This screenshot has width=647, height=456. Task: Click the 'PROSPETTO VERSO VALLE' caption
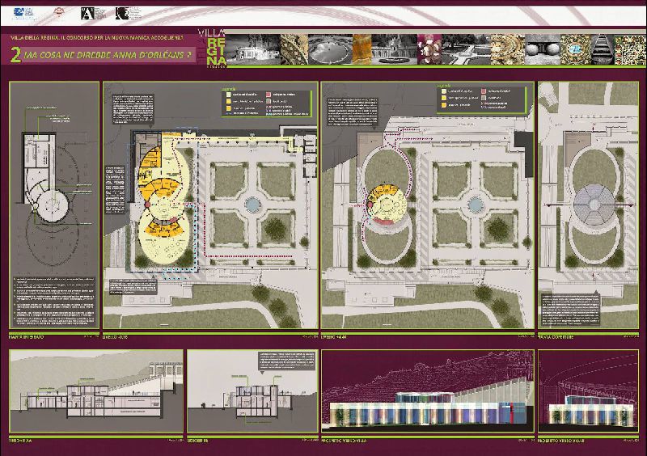(561, 441)
